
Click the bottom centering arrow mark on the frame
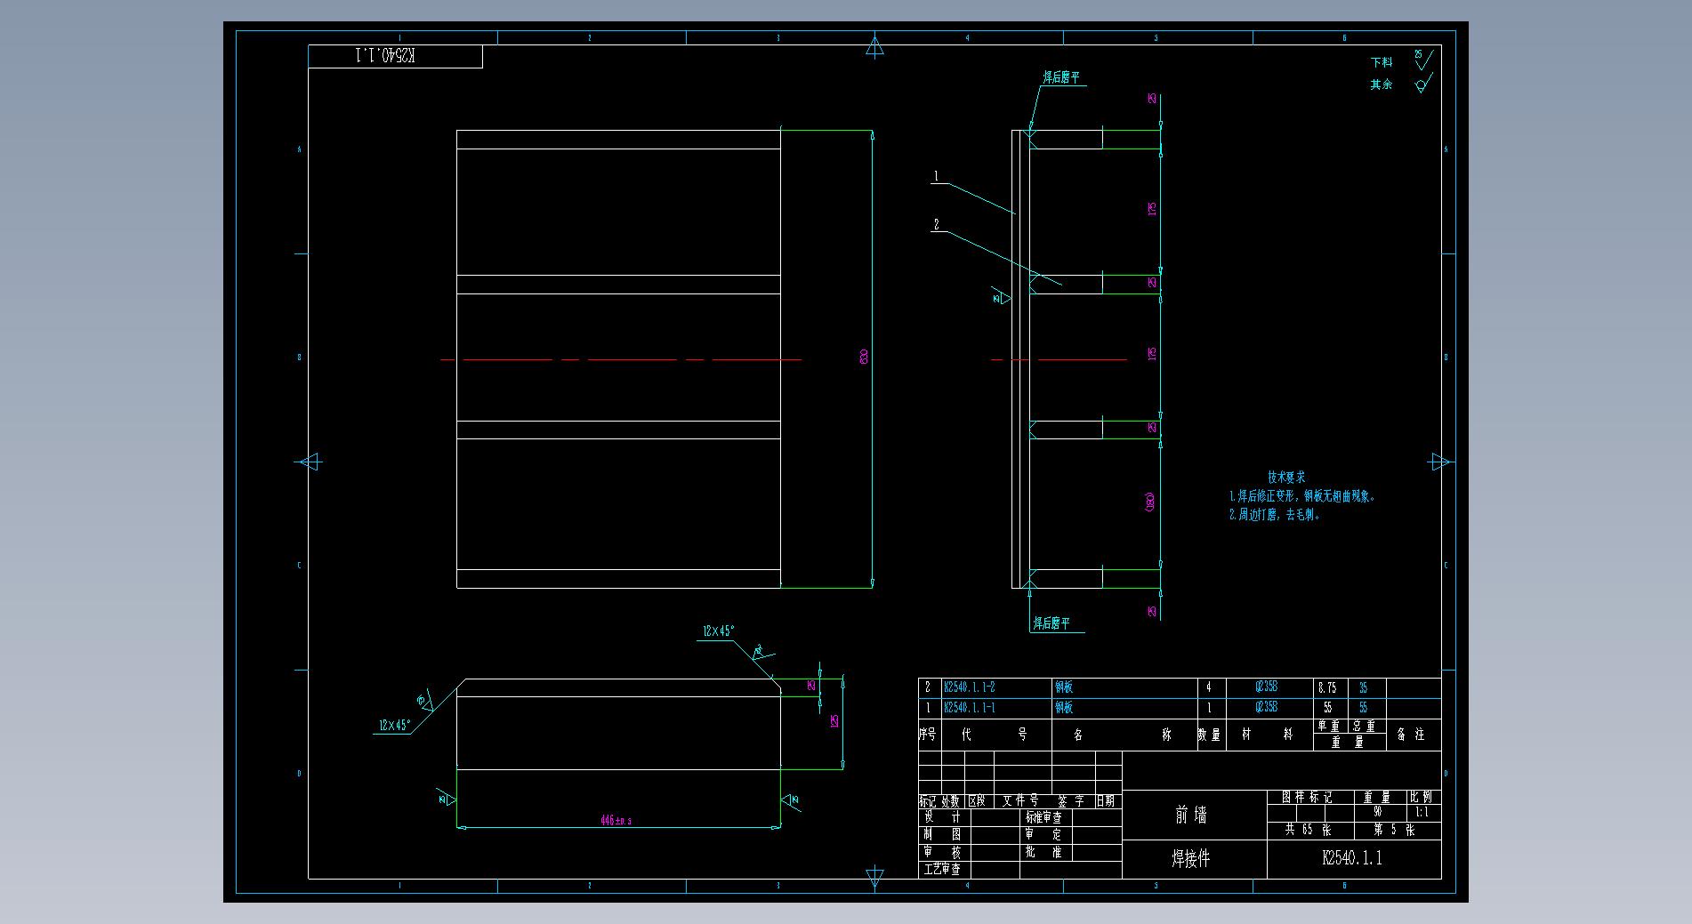tap(874, 878)
